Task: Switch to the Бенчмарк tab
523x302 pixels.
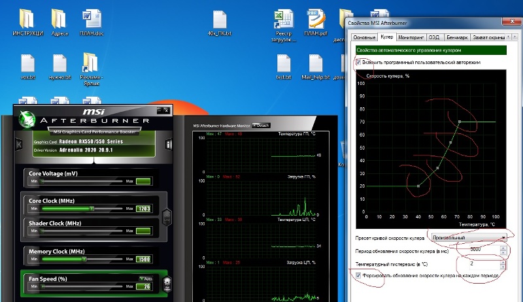Action: [457, 37]
